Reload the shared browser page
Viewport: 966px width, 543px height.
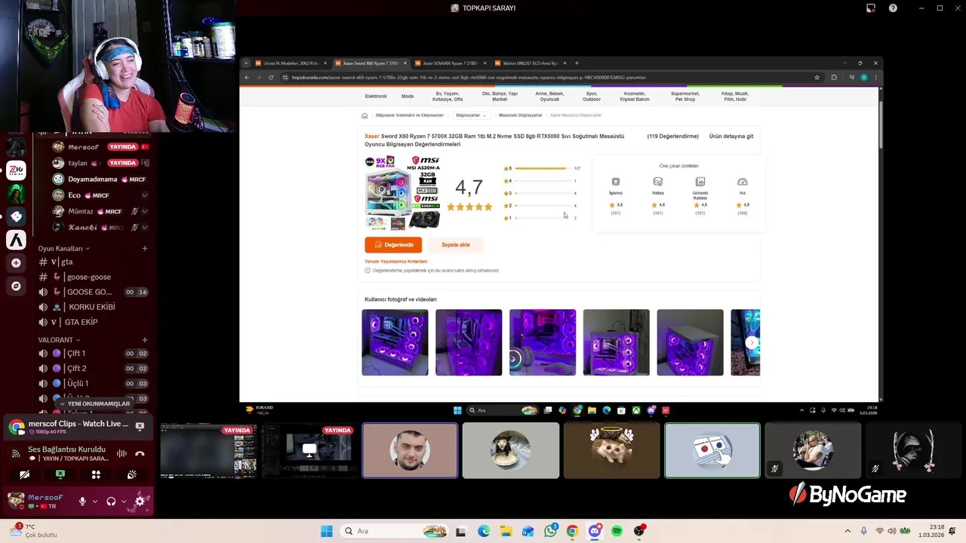(x=271, y=77)
